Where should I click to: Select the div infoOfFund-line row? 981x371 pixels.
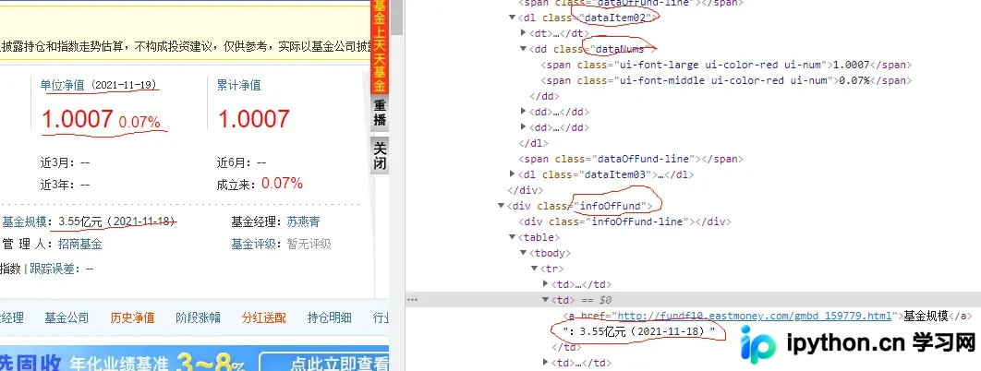(x=626, y=221)
